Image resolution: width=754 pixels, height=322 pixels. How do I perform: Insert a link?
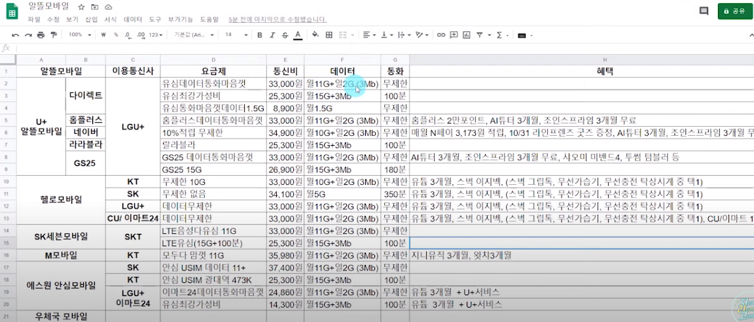(440, 35)
